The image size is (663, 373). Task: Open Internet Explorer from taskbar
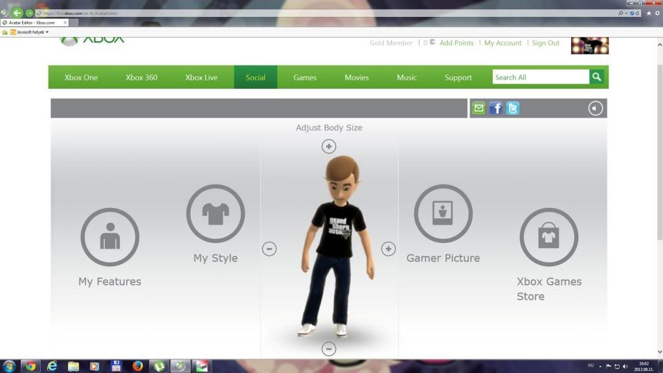coord(52,366)
